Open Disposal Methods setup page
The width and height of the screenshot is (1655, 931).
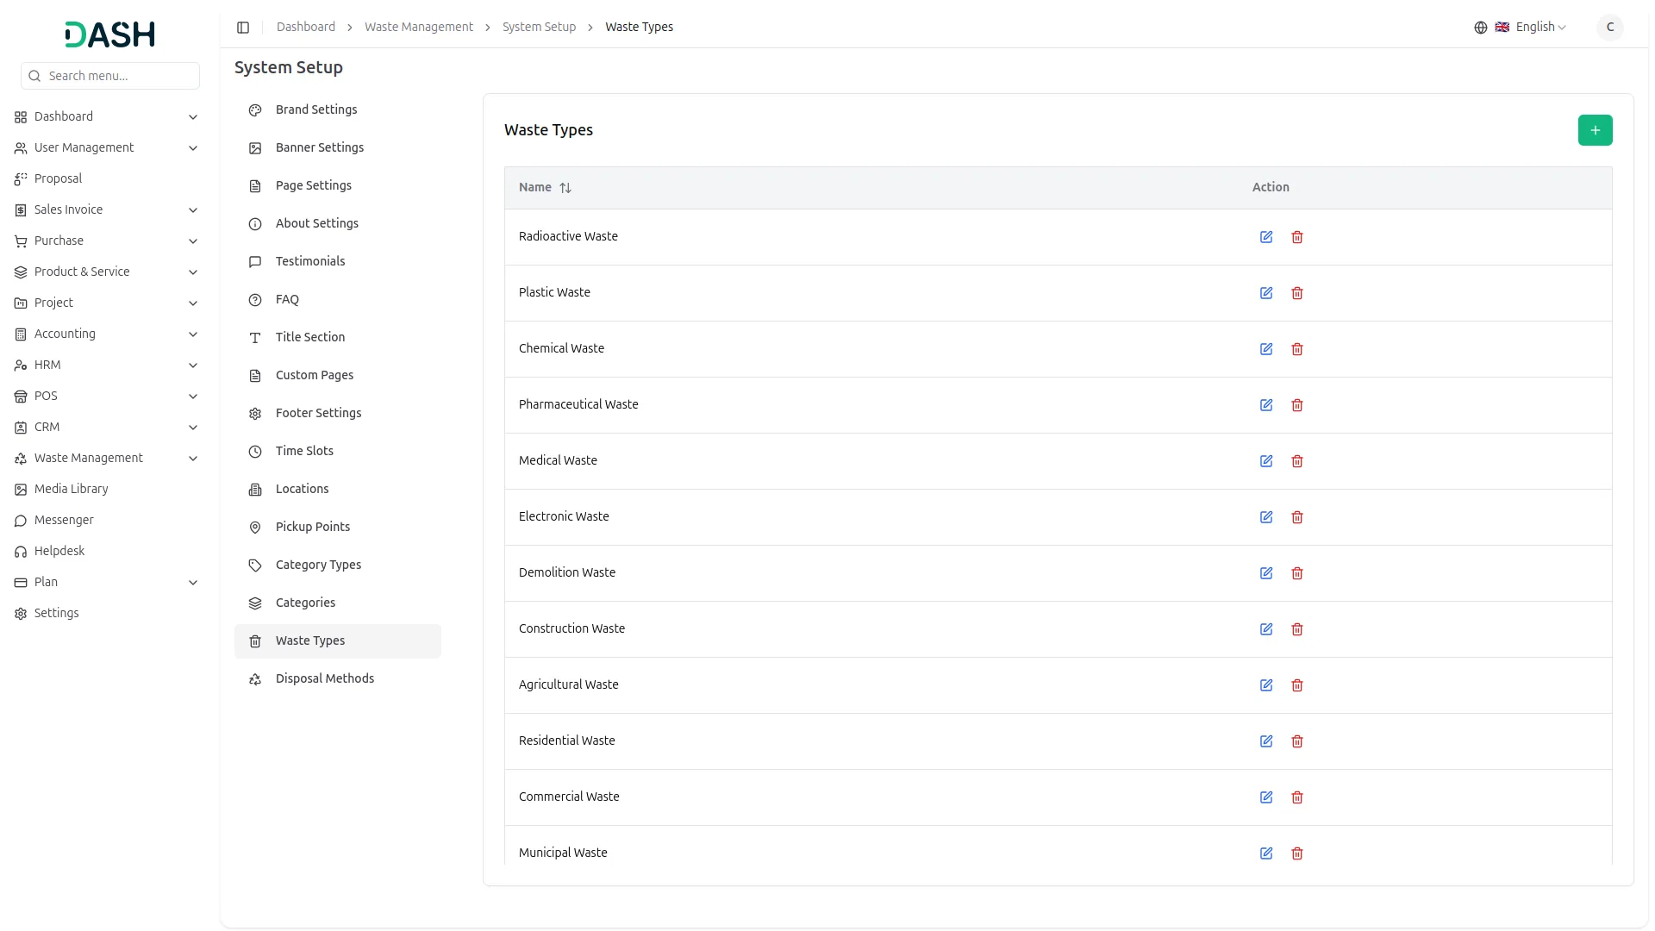click(x=324, y=678)
